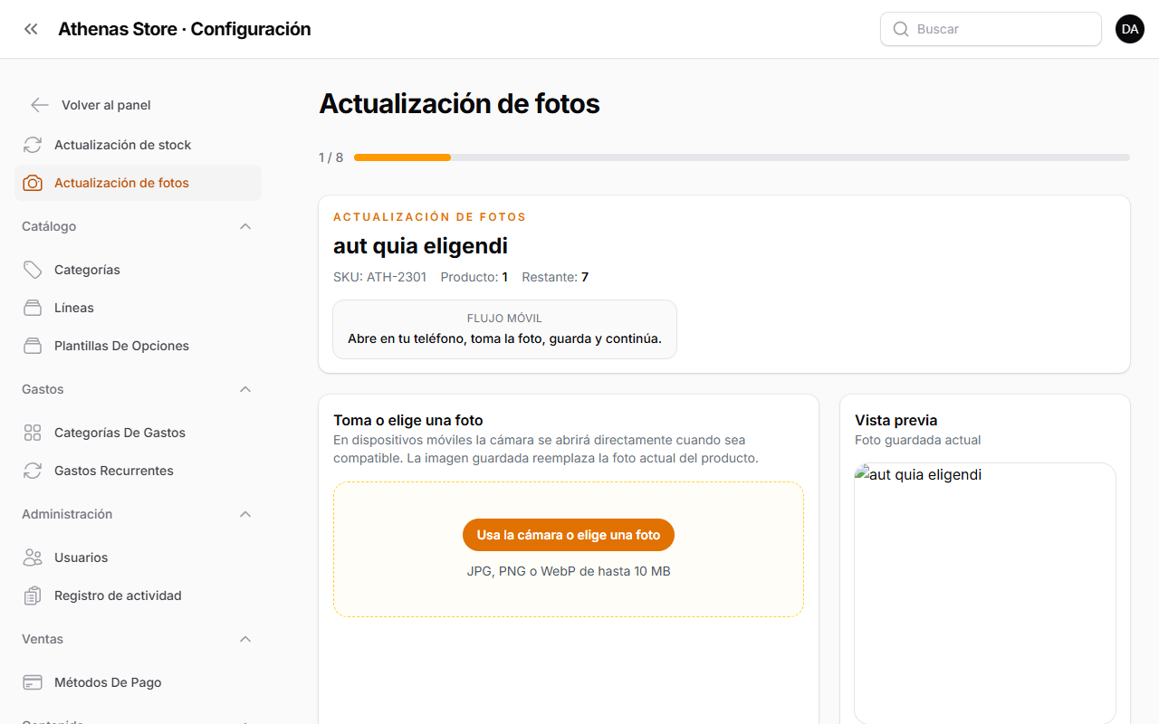Click the clipboard icon beside Registro de actividad
The height and width of the screenshot is (724, 1159).
(x=33, y=595)
